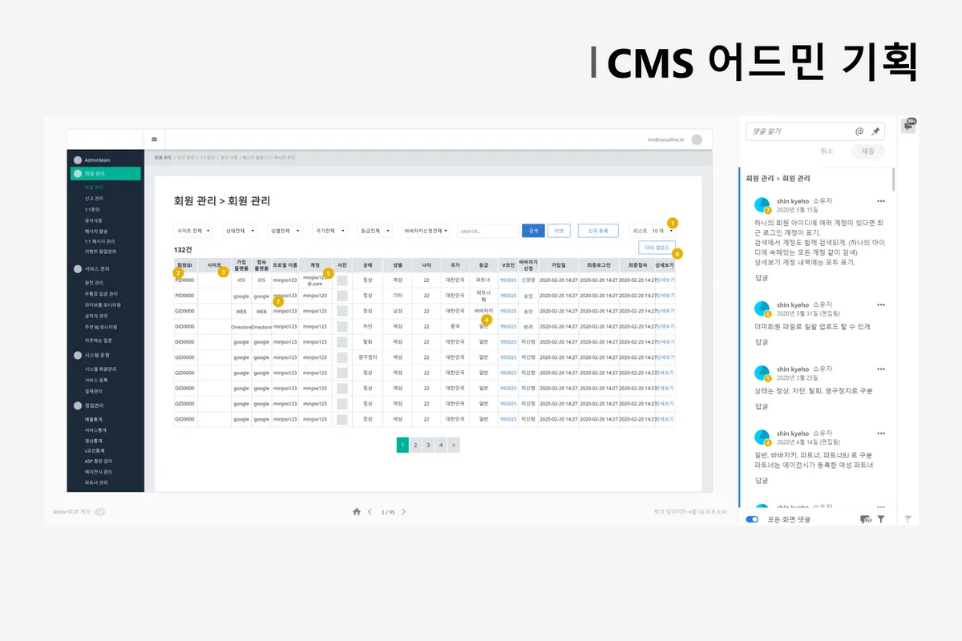Click the home icon in the bottom toolbar
The height and width of the screenshot is (641, 962).
click(356, 510)
